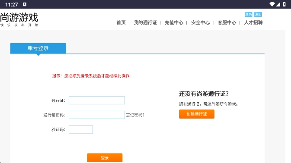This screenshot has width=291, height=163.
Task: Click the 还没有尚游通行证? heading
Action: [x=204, y=94]
